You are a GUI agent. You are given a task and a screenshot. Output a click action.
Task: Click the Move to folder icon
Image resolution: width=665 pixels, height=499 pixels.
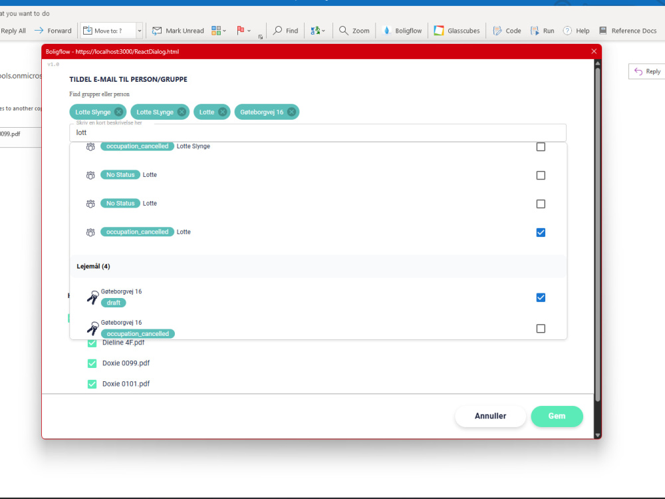tap(87, 31)
